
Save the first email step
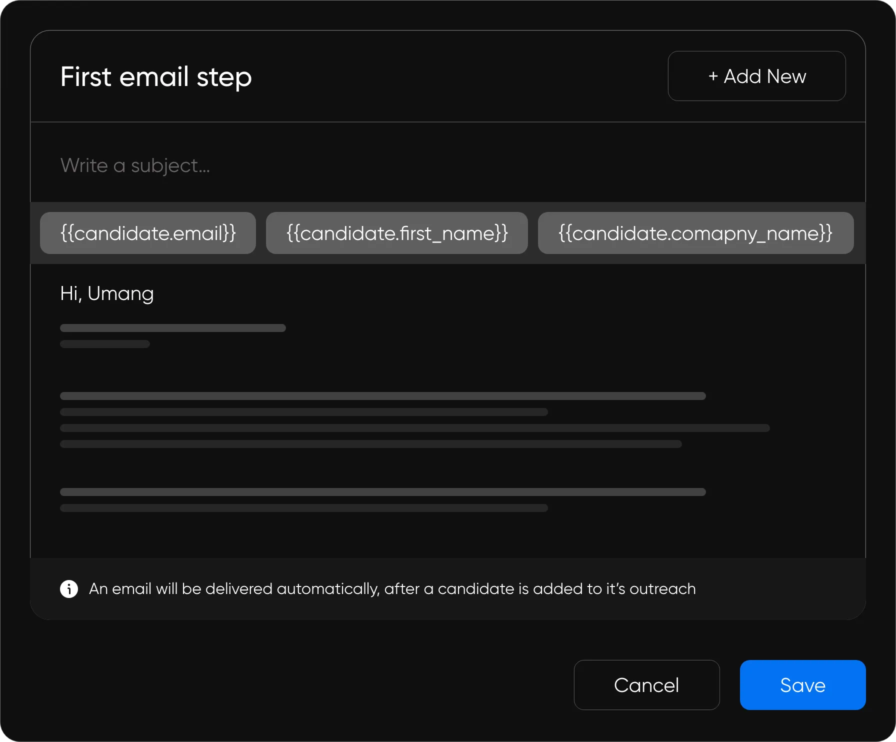tap(802, 685)
